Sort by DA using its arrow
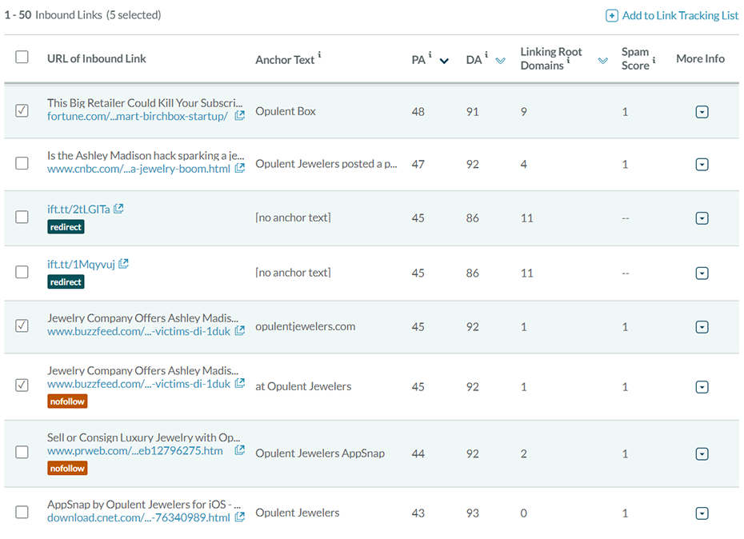 click(x=501, y=61)
